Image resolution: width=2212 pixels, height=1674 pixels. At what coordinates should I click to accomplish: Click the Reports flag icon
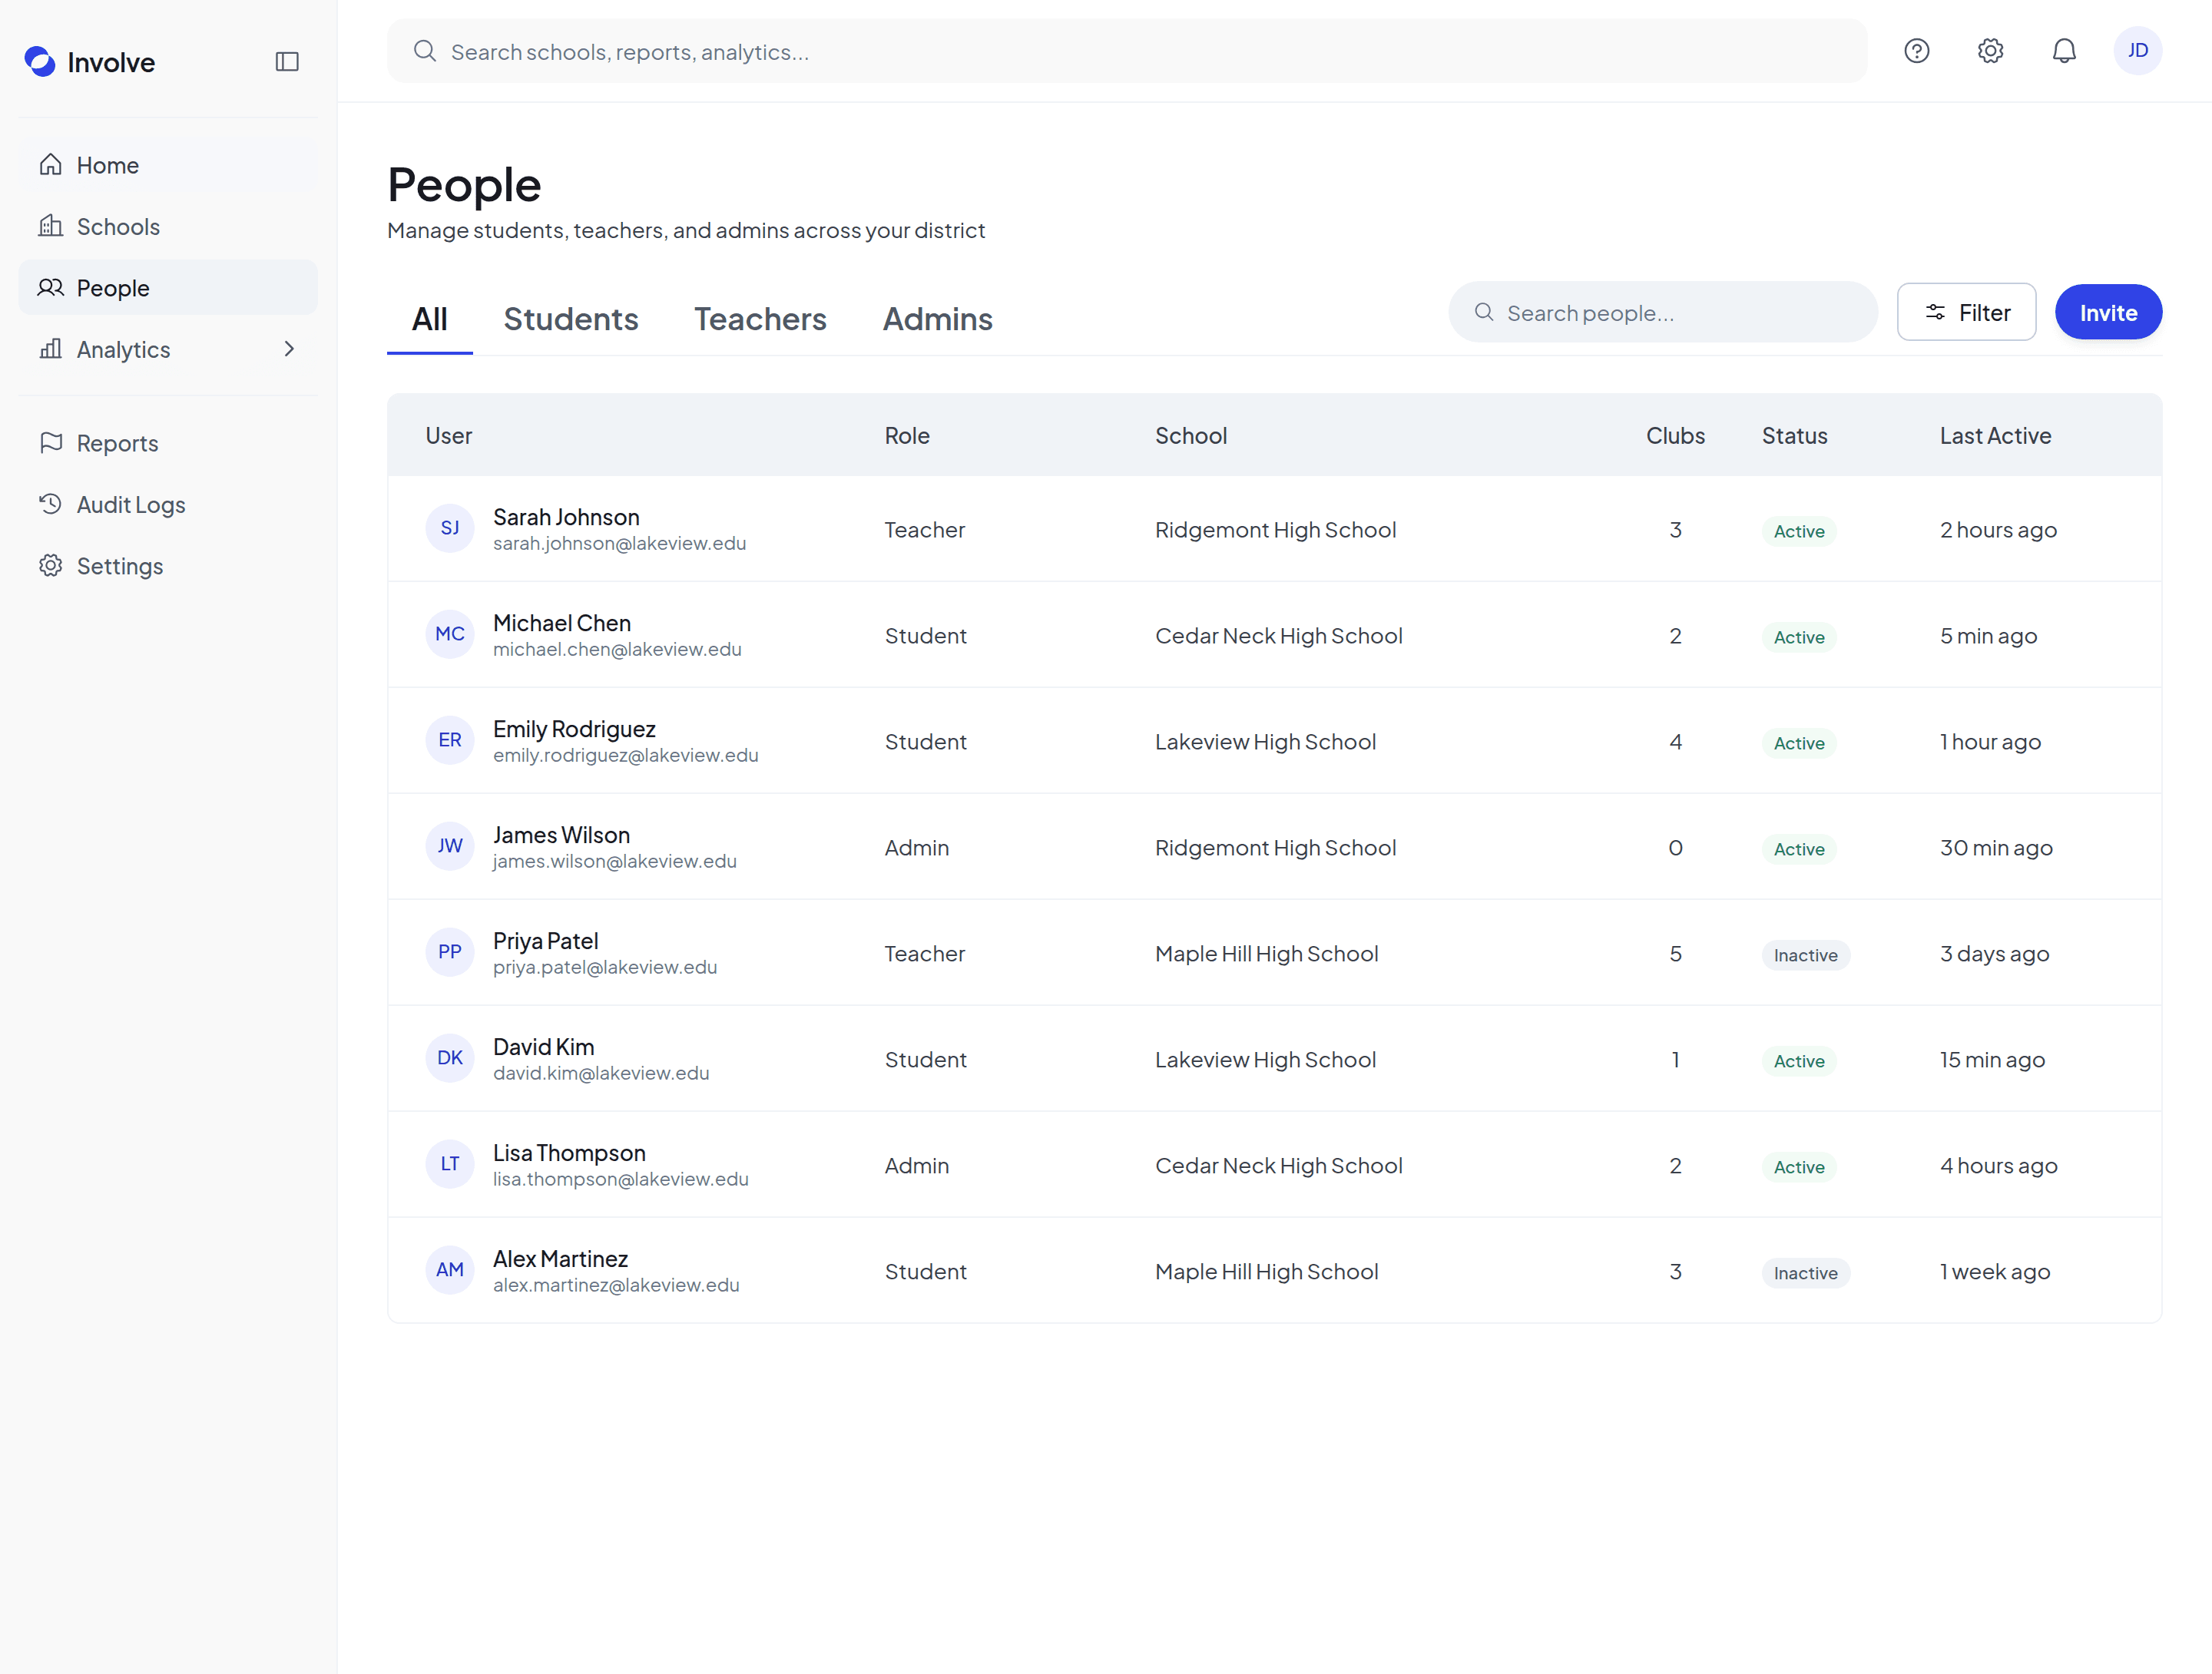click(51, 442)
